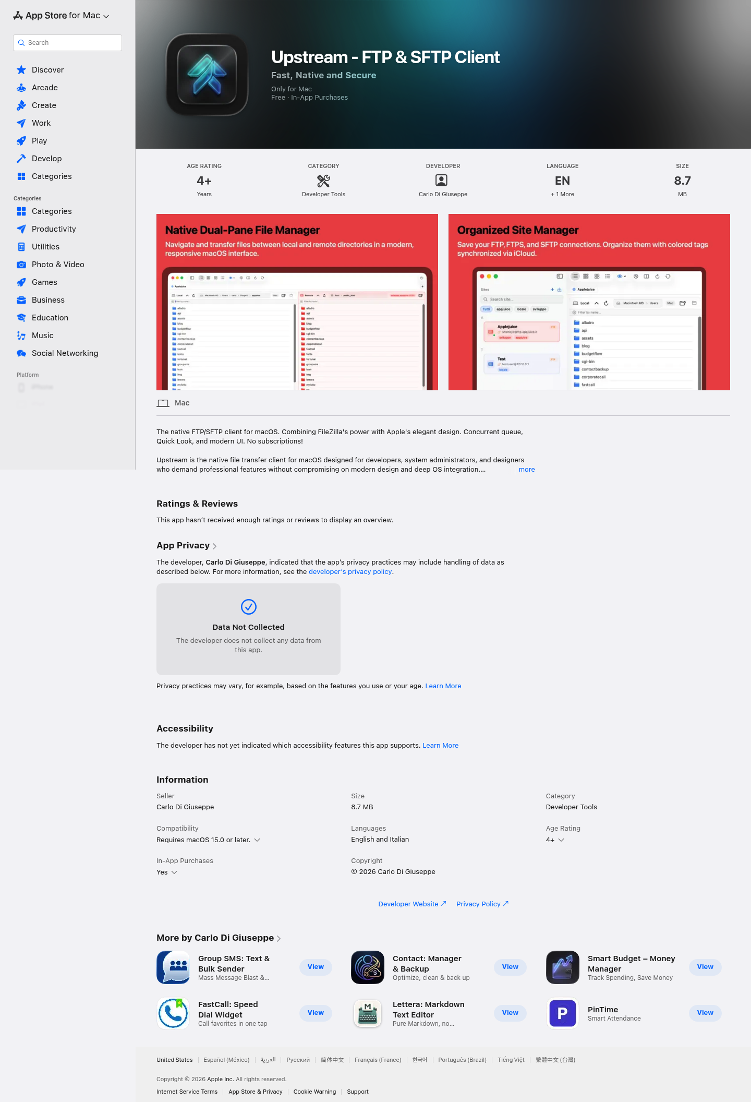Image resolution: width=751 pixels, height=1102 pixels.
Task: Select Español (México) language
Action: pos(226,1060)
